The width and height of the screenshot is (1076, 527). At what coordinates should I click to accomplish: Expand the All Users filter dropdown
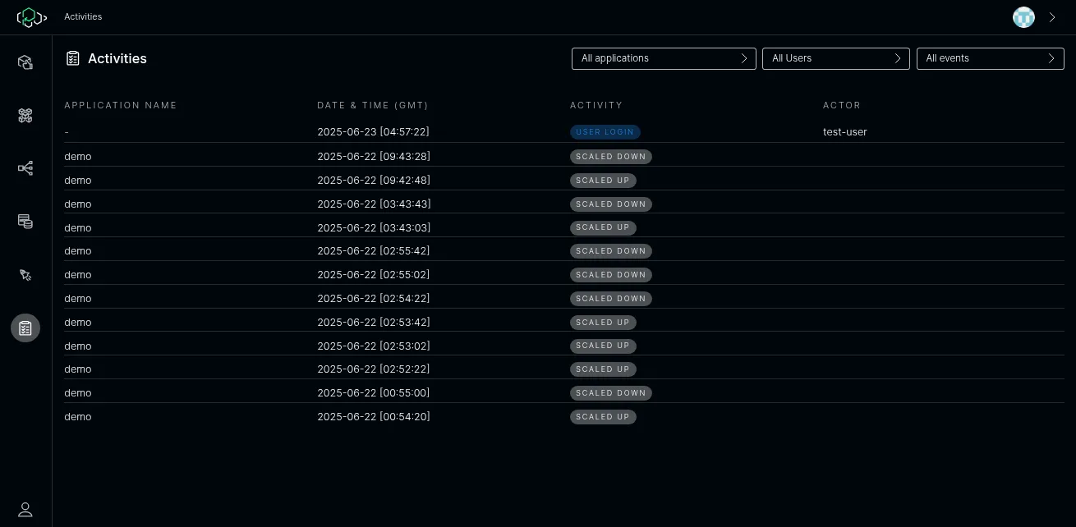[x=835, y=58]
